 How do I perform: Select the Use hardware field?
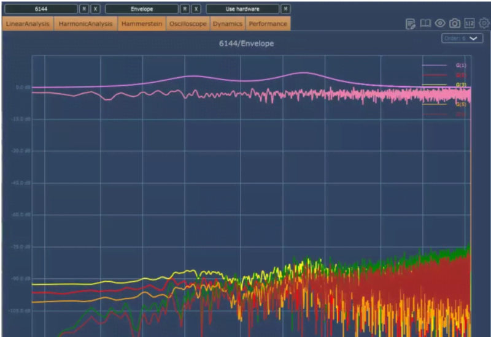[242, 9]
